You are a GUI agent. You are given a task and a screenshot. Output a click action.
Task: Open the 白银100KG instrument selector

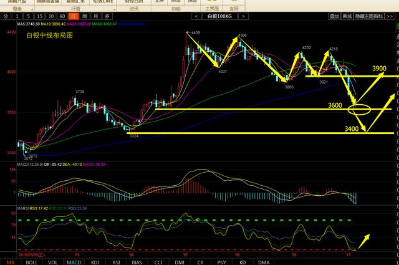220,16
